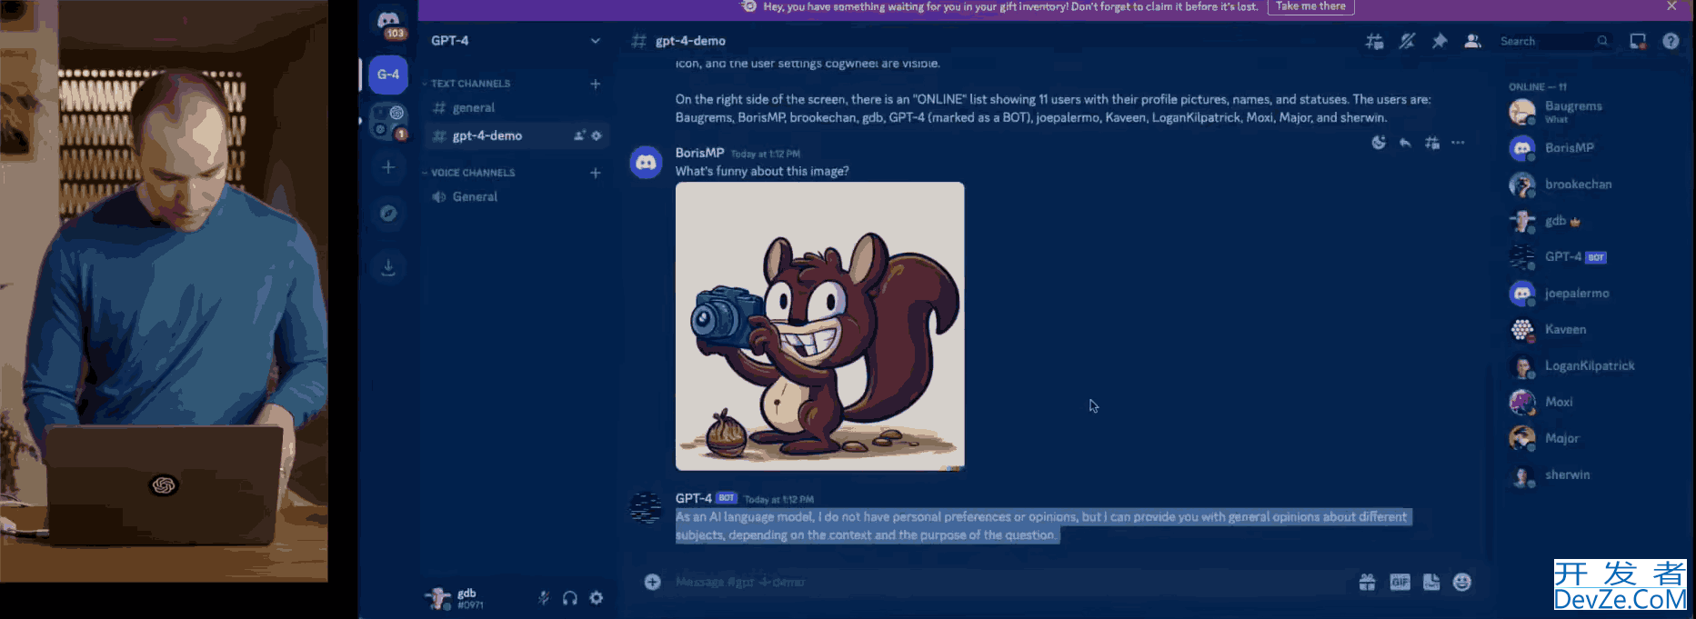
Task: Reply to BorisMP's message
Action: coord(1405,143)
